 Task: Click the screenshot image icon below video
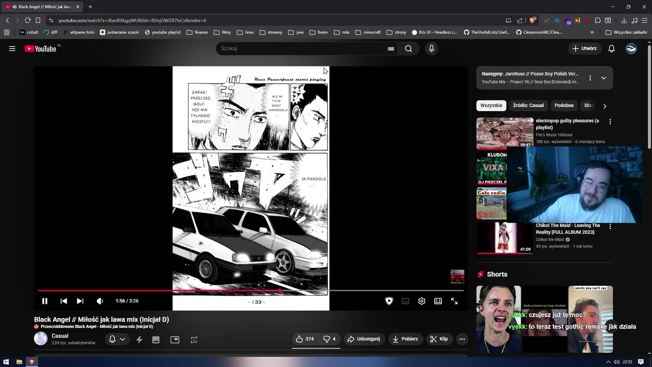click(156, 339)
